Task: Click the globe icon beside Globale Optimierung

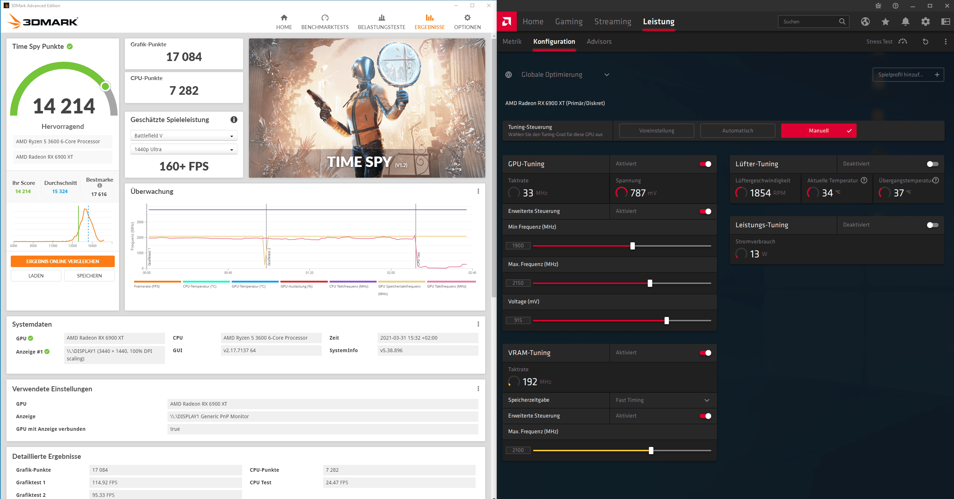Action: 509,75
